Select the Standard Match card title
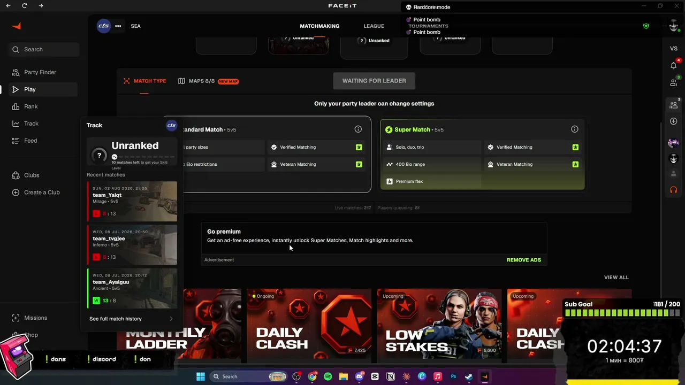Image resolution: width=685 pixels, height=385 pixels. coord(202,129)
